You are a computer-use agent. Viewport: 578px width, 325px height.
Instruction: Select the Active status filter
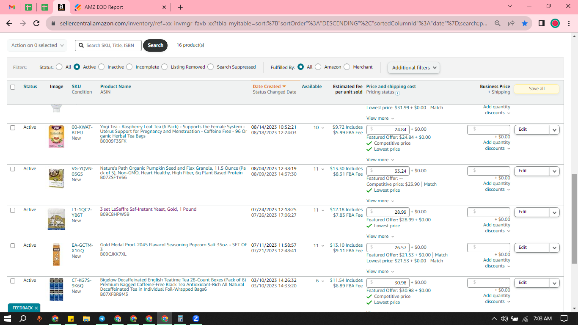pos(77,67)
